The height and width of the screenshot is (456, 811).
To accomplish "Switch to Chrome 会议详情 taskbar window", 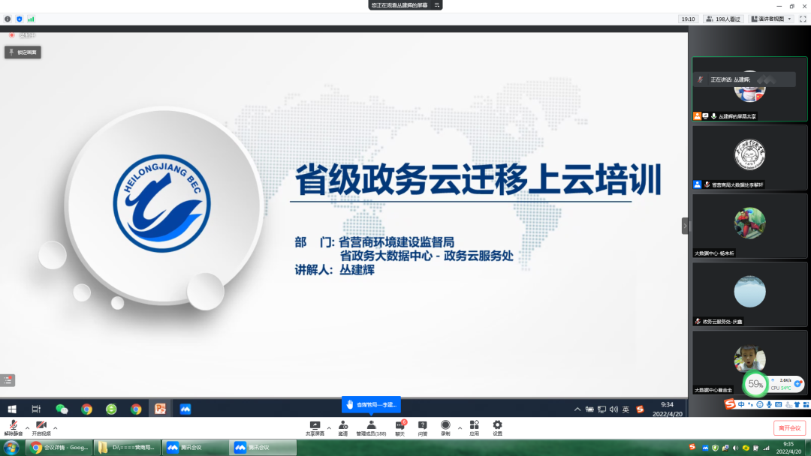I will [x=59, y=447].
